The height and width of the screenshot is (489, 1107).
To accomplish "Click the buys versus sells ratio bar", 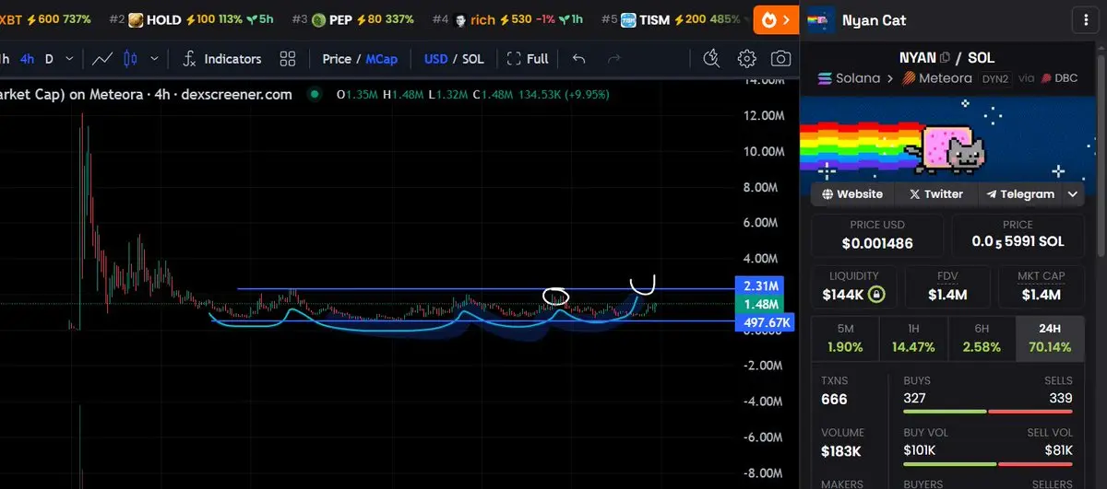I will tap(987, 412).
